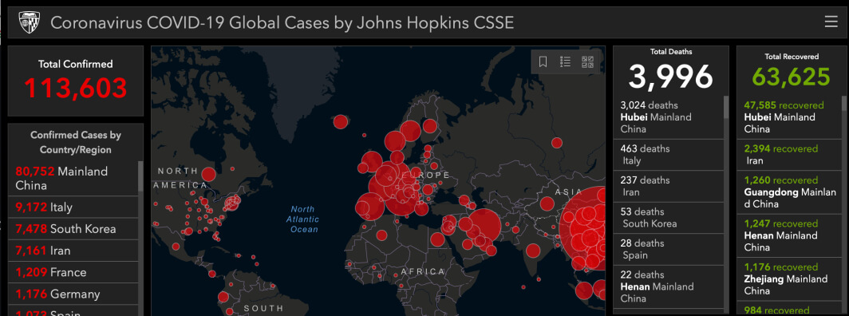Select the Iceland red case circle
Screen dimensions: 849x316
coord(340,122)
